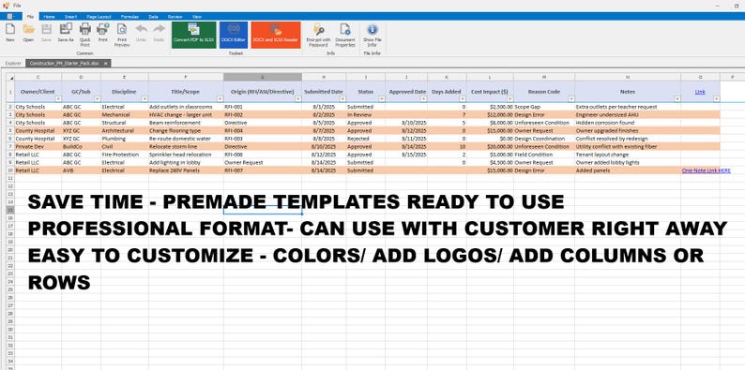Screen dimensions: 745x370
Task: Open the DOCX Editor tool
Action: coord(234,35)
